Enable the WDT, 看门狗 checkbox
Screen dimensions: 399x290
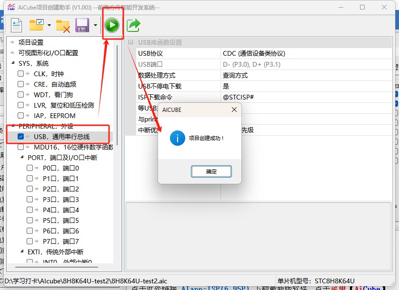[20, 94]
